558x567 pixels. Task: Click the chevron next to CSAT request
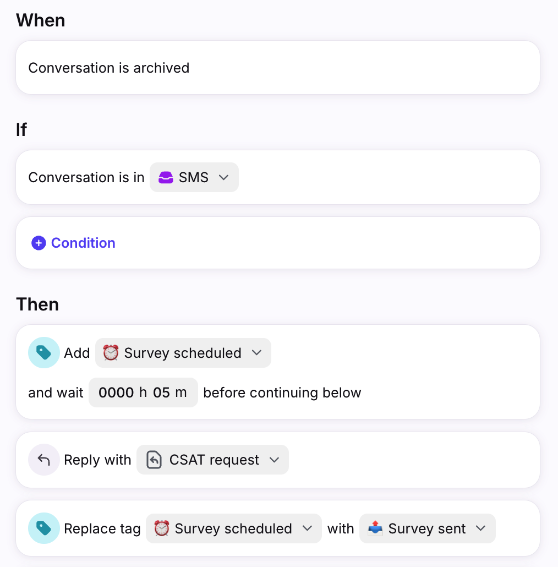point(274,460)
